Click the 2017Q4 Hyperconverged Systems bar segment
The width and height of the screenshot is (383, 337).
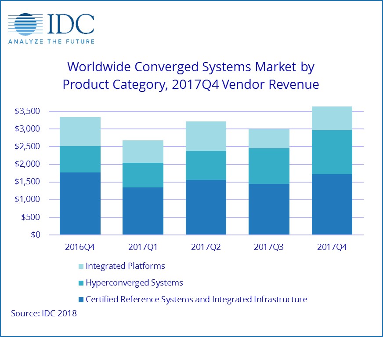click(x=332, y=152)
